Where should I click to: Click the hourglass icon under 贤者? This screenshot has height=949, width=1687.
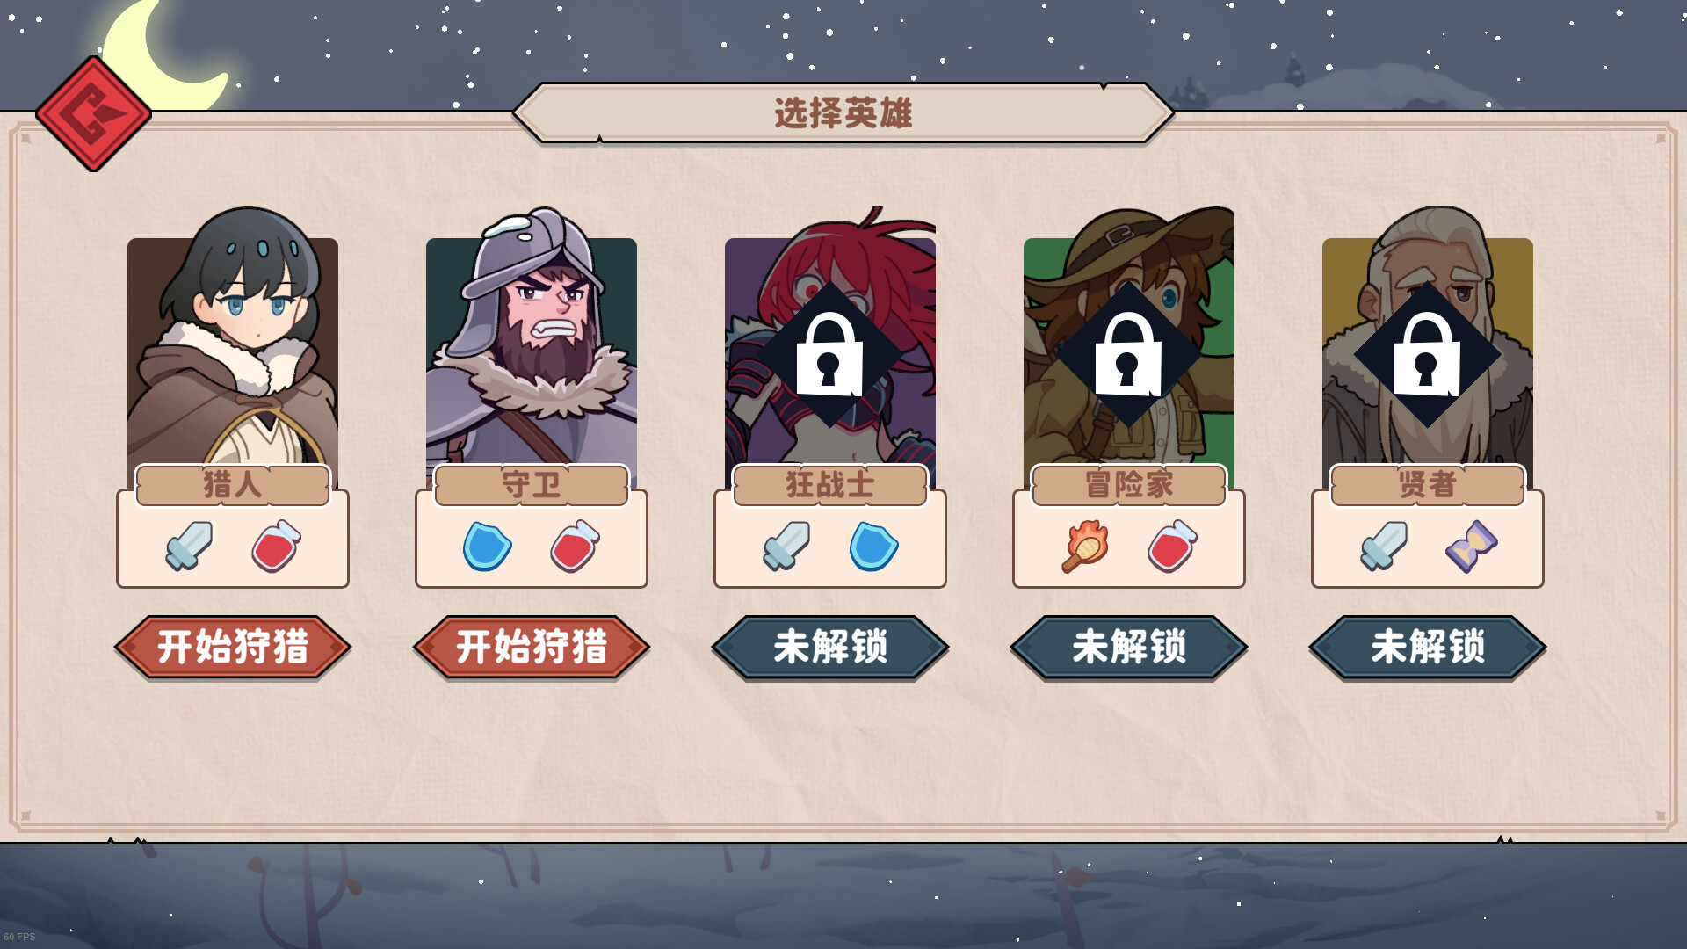click(1472, 546)
